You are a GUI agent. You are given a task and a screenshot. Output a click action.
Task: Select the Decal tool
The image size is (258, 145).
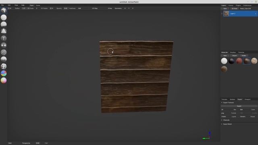pos(4,31)
